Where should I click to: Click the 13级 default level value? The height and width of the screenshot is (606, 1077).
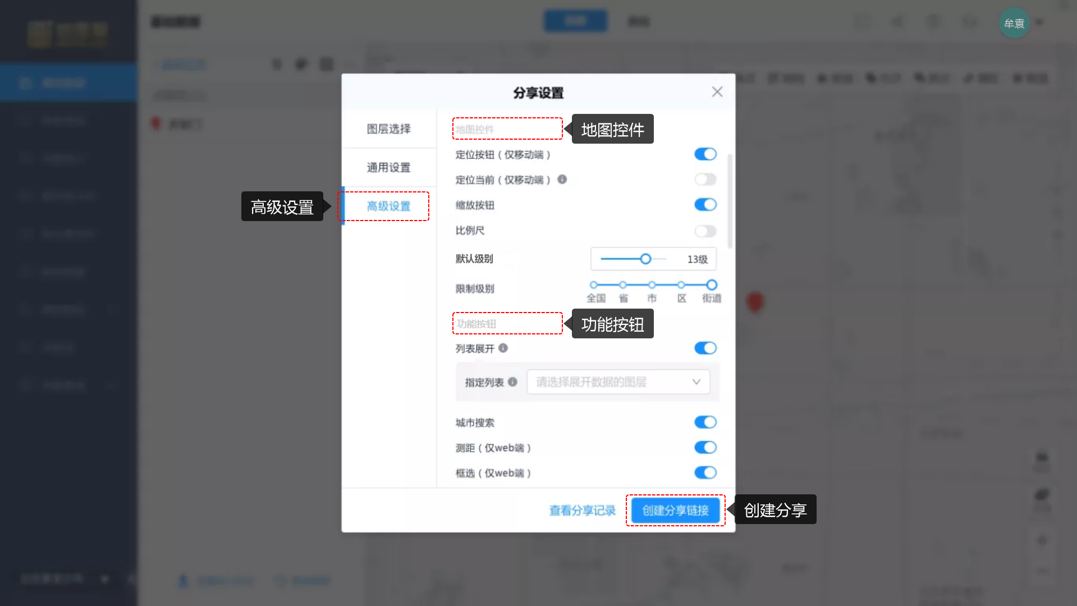697,259
